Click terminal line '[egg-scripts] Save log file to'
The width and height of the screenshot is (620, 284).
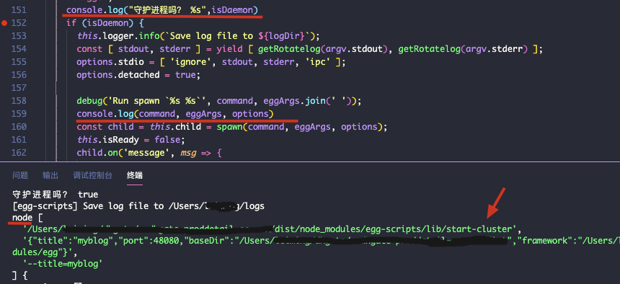pyautogui.click(x=138, y=206)
